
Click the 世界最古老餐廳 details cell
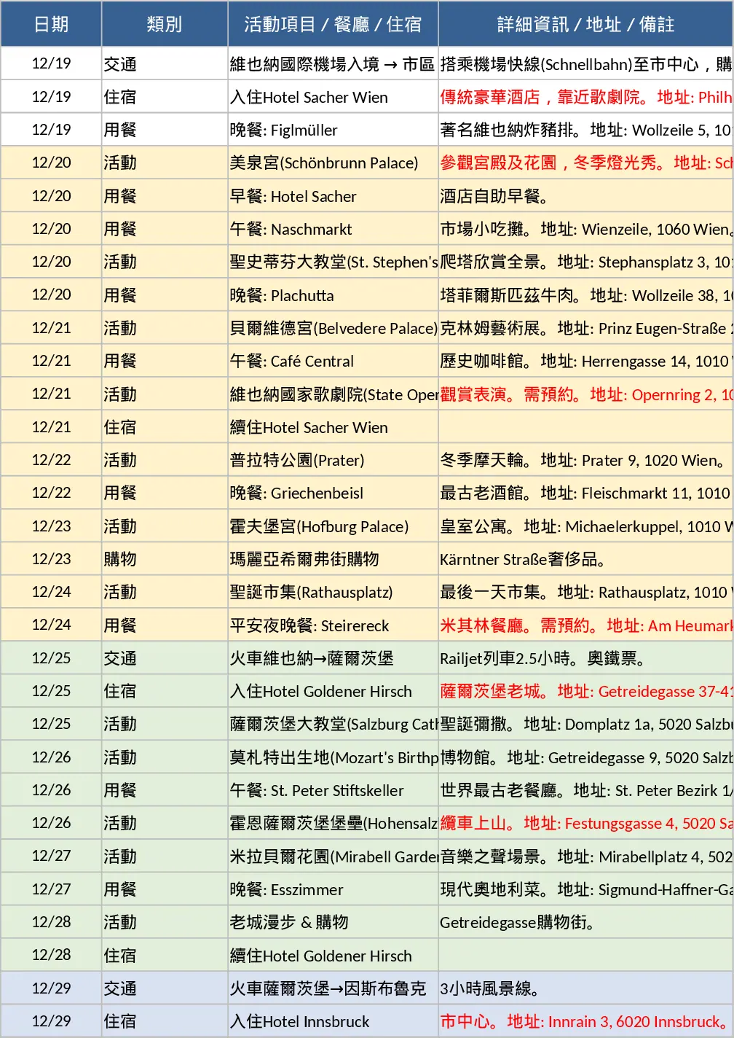pyautogui.click(x=586, y=790)
